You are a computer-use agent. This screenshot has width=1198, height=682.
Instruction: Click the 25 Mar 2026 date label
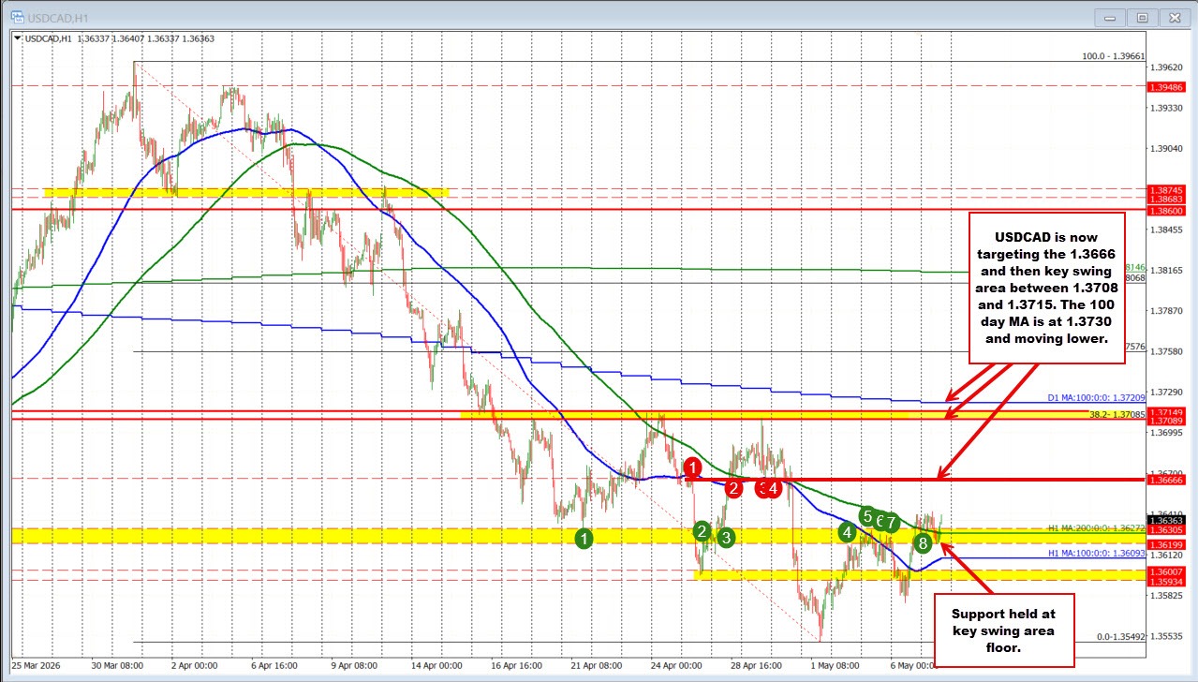pyautogui.click(x=34, y=664)
